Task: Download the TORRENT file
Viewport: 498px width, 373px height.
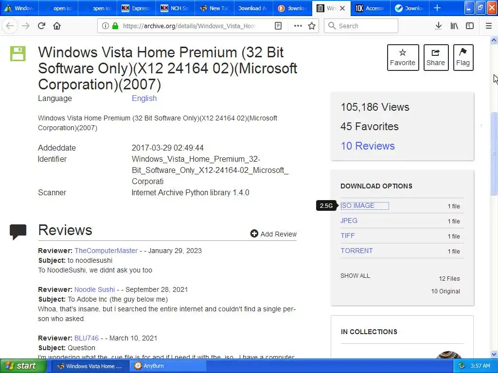Action: [x=356, y=251]
